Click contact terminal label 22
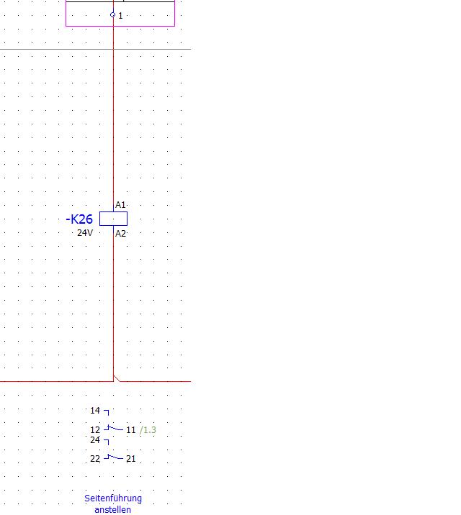Image resolution: width=461 pixels, height=515 pixels. click(94, 459)
